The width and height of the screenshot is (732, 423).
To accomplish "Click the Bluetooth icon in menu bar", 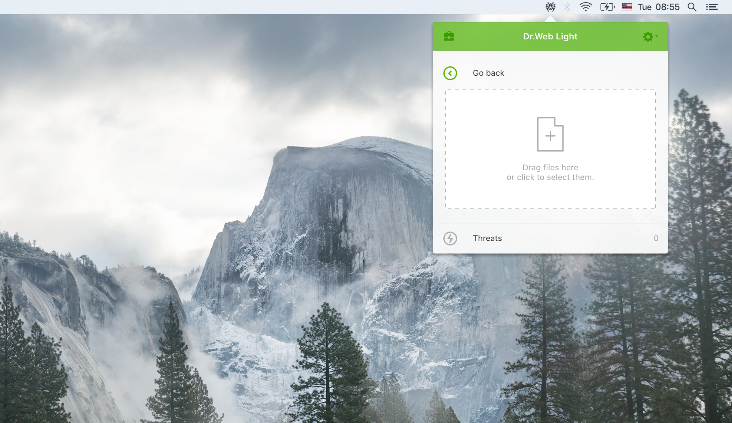I will coord(567,7).
